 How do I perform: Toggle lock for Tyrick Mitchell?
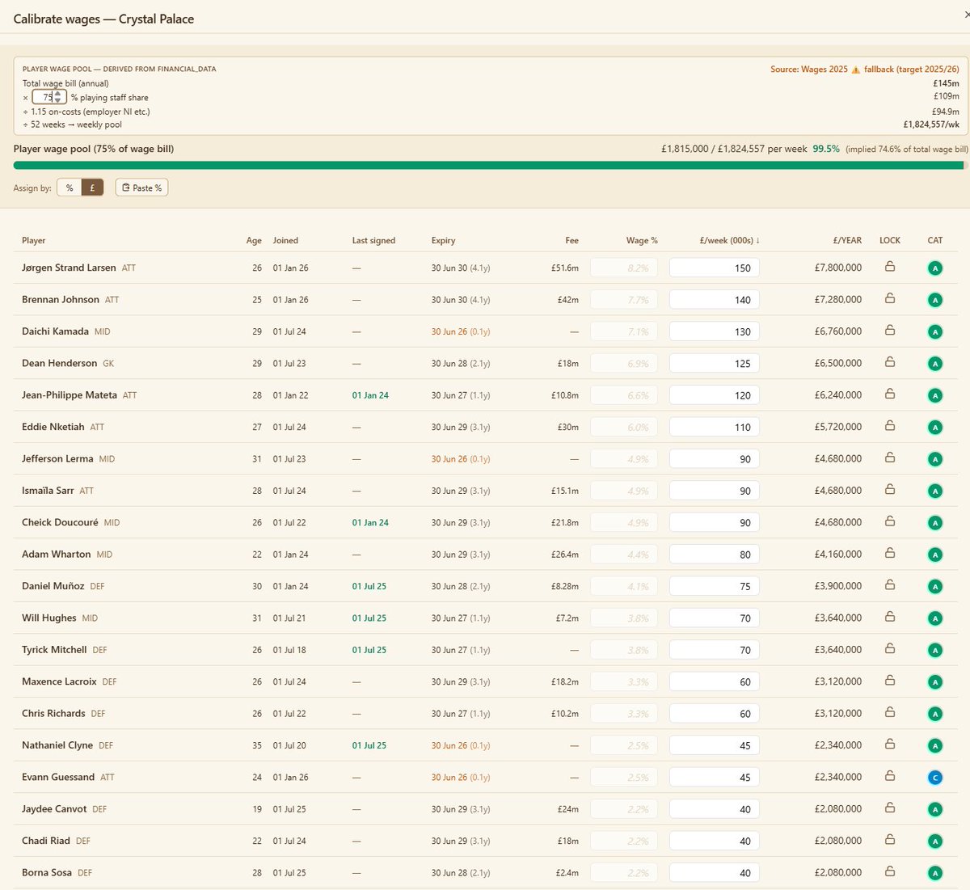[x=890, y=649]
